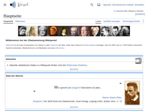Click the Willkommen bei der Zitatsammlung heading
Image resolution: width=148 pixels, height=111 pixels.
31,40
